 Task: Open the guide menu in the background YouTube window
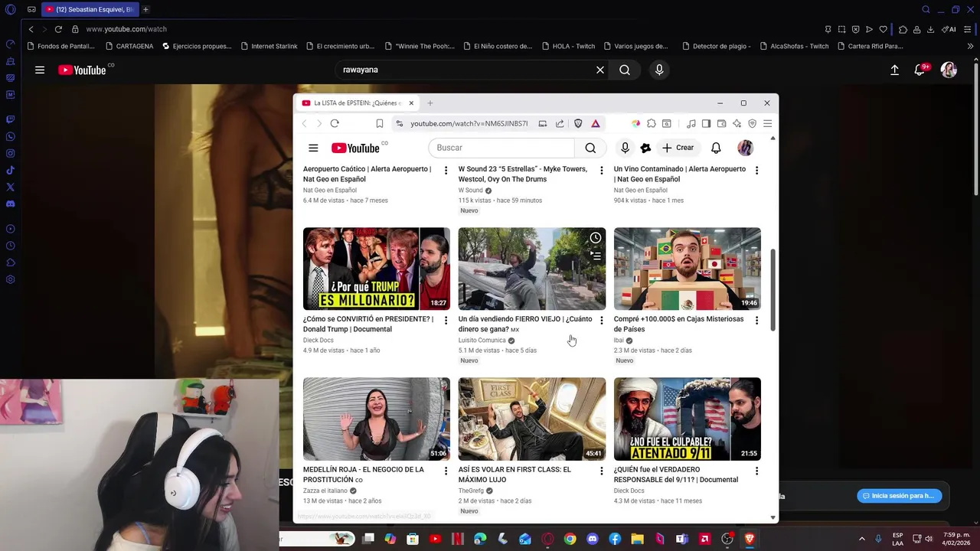click(40, 70)
